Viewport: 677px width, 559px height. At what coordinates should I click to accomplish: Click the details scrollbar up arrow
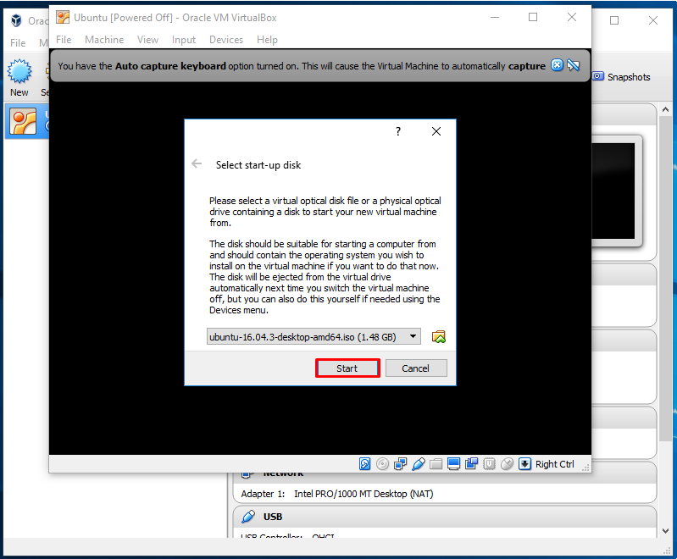[665, 109]
